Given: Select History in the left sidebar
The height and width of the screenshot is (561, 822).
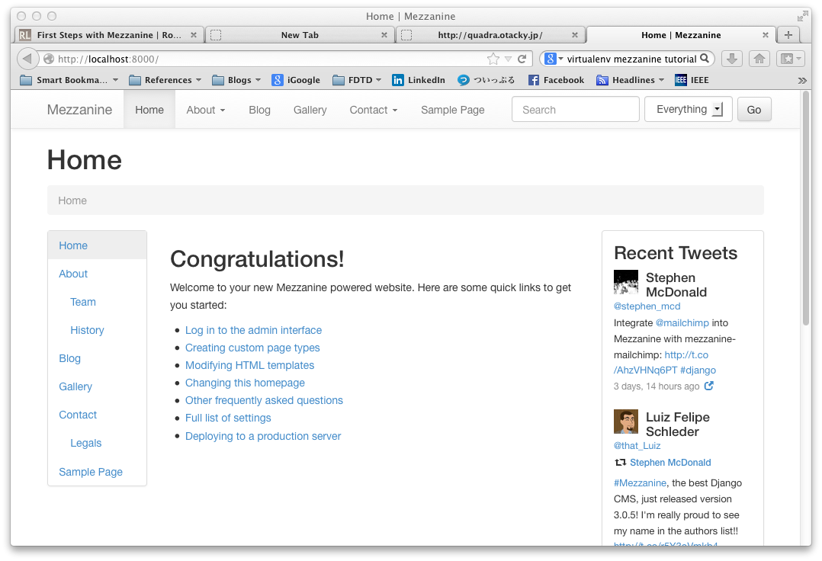Looking at the screenshot, I should [x=87, y=331].
